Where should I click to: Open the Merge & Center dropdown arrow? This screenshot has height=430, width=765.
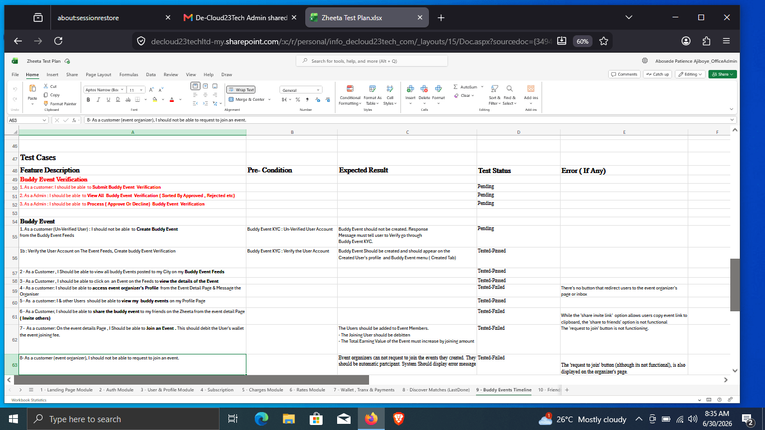(269, 100)
